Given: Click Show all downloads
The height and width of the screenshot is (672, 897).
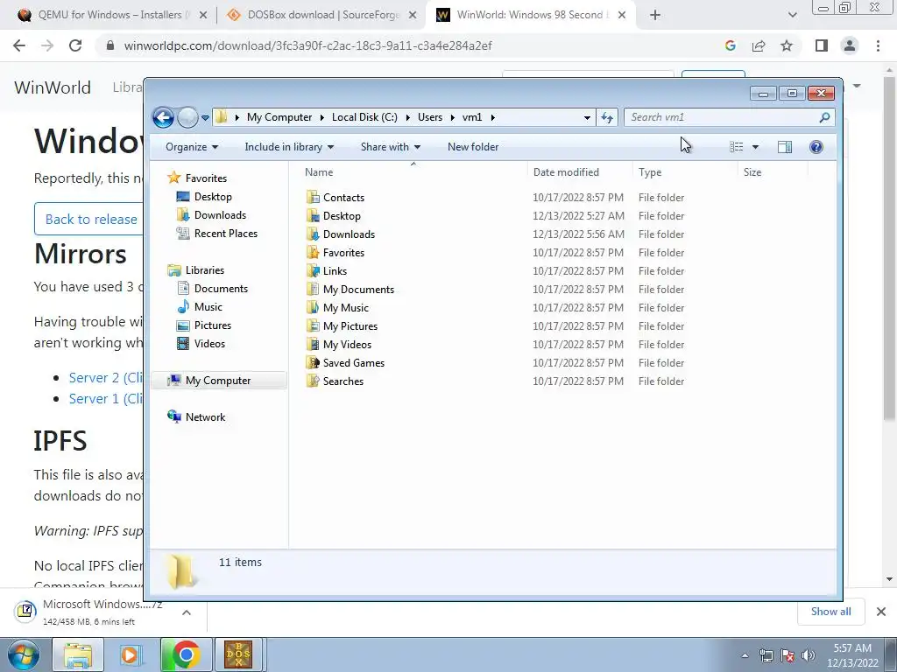Looking at the screenshot, I should [830, 612].
